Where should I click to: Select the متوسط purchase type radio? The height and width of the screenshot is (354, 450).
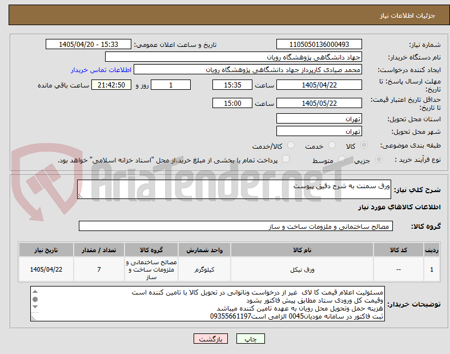pos(341,159)
